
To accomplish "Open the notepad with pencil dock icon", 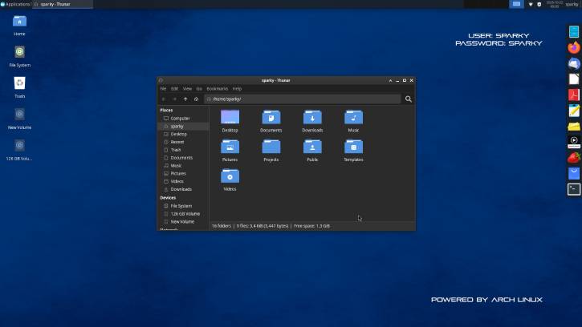I will [x=574, y=111].
